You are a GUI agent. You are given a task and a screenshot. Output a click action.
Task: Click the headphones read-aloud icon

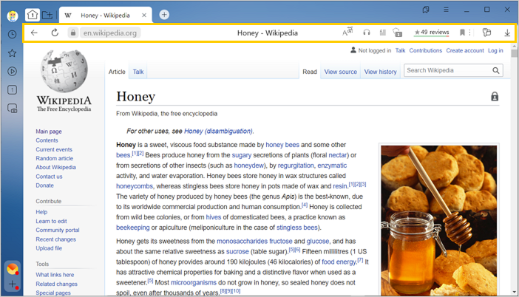366,33
